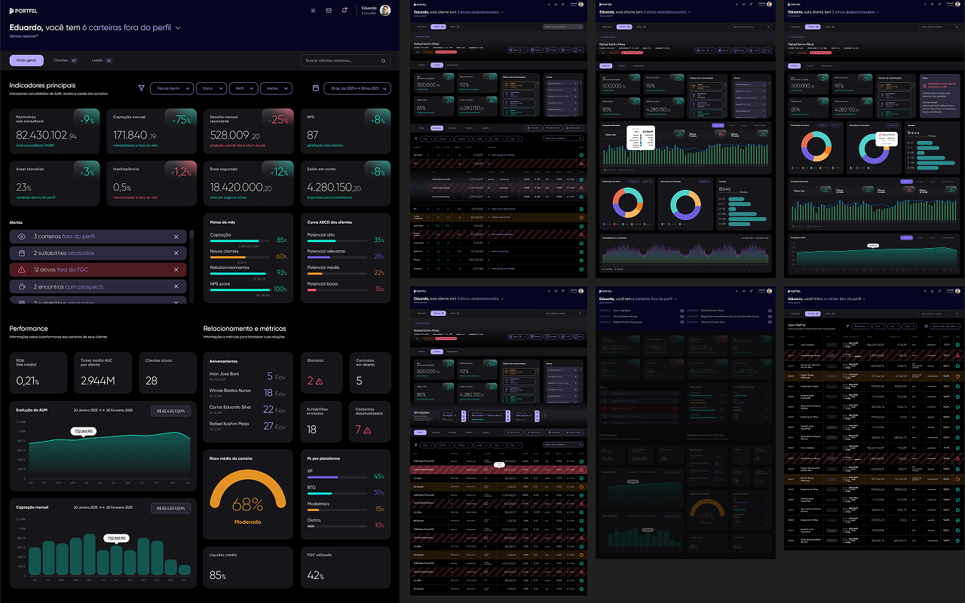Click Irton José Boni in Aniversariantes list
The height and width of the screenshot is (603, 965).
(225, 373)
